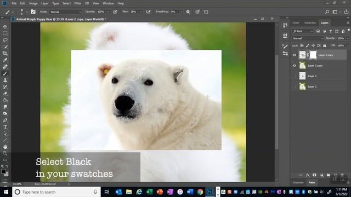Toggle lock position
This screenshot has height=197, width=351.
click(x=313, y=45)
